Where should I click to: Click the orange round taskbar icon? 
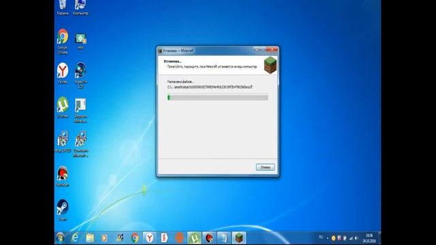[x=179, y=238]
